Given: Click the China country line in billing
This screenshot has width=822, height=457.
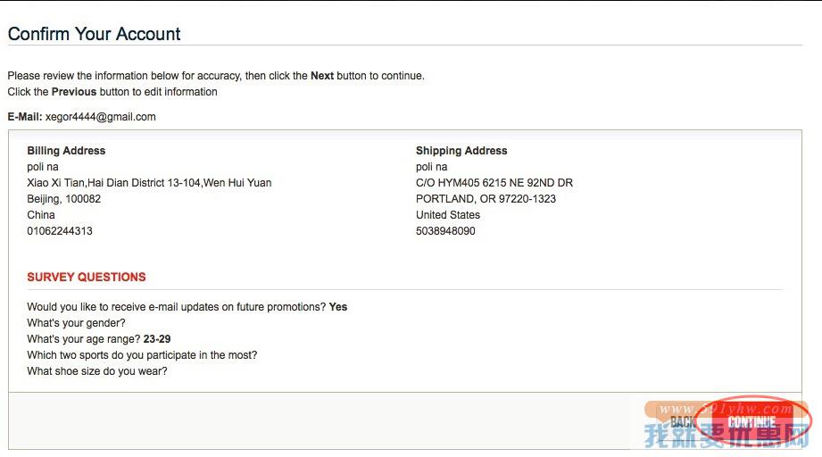Looking at the screenshot, I should (41, 215).
